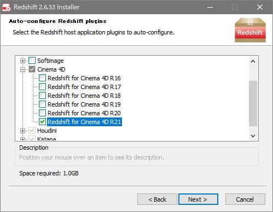Select the Cinema 4D label in tree

pyautogui.click(x=51, y=69)
